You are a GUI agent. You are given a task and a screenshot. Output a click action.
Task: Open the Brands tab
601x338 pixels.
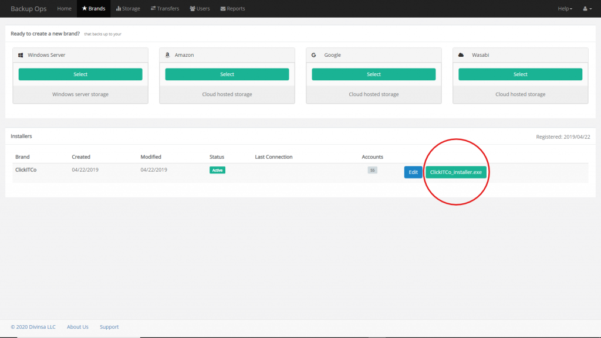(x=93, y=8)
